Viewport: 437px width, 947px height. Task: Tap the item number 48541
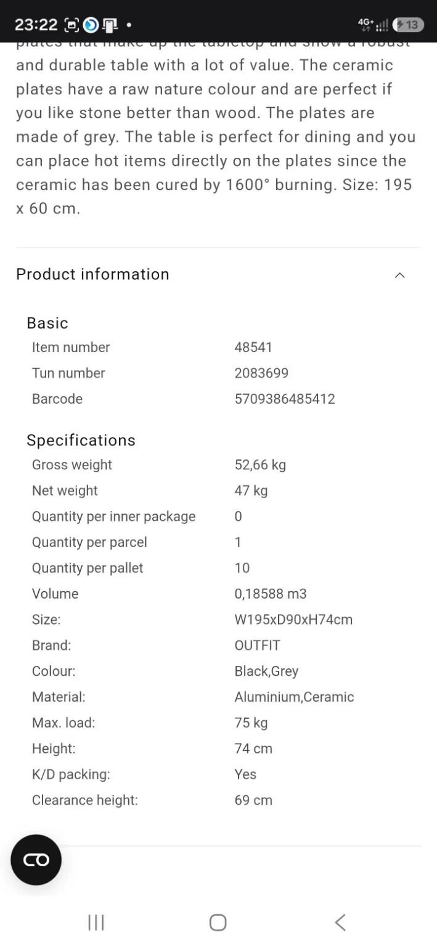pos(253,347)
